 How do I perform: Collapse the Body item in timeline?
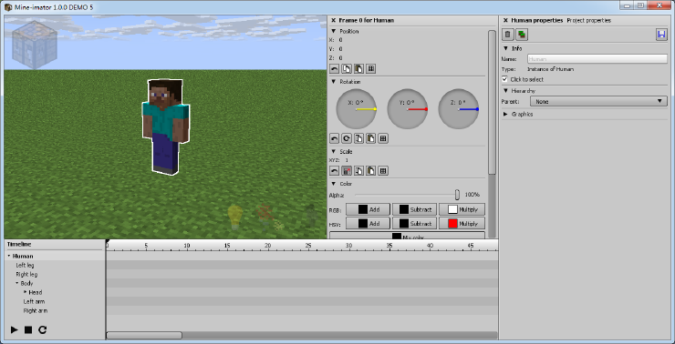(17, 283)
